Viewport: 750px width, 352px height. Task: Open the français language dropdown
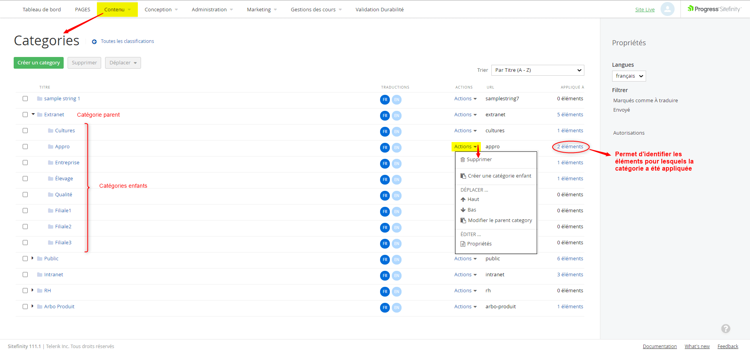[629, 76]
